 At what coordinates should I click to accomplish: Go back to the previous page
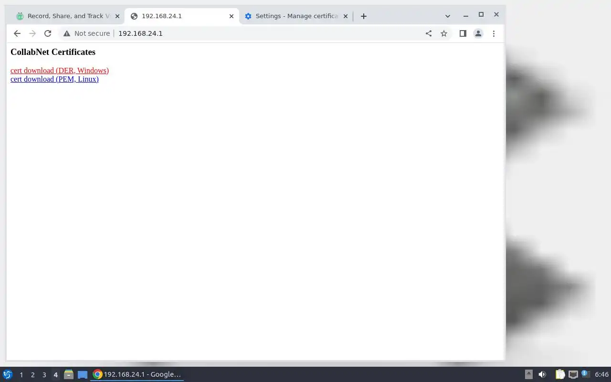(17, 33)
